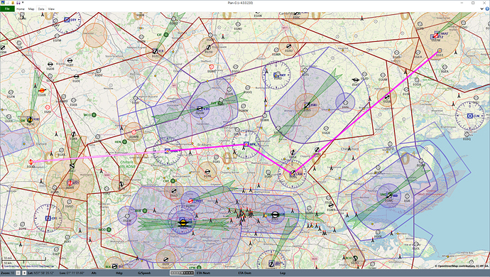Open the View ribbon tab

pos(51,9)
